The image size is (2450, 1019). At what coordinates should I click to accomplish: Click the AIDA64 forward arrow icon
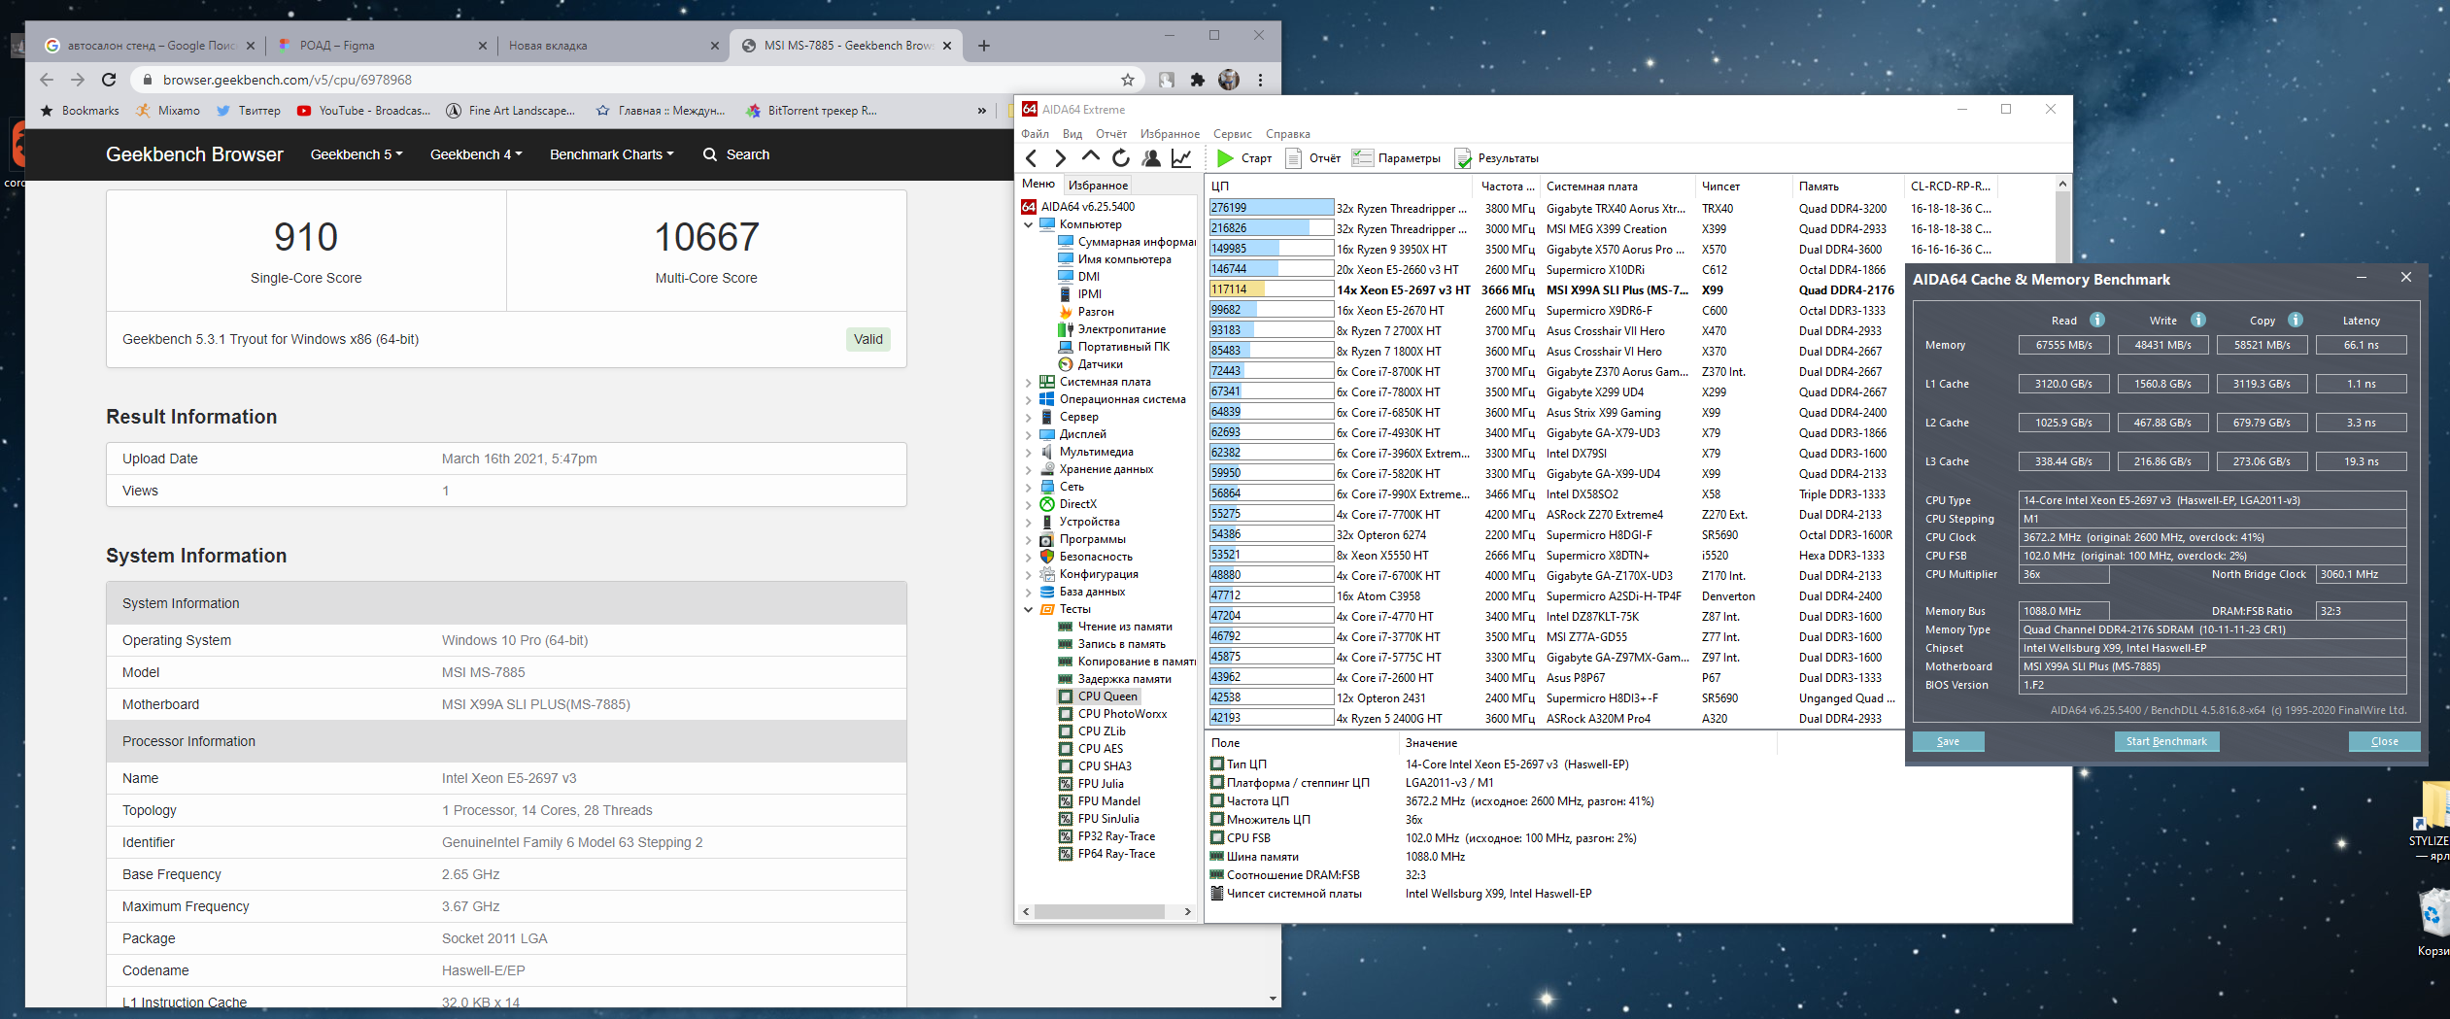pos(1061,158)
